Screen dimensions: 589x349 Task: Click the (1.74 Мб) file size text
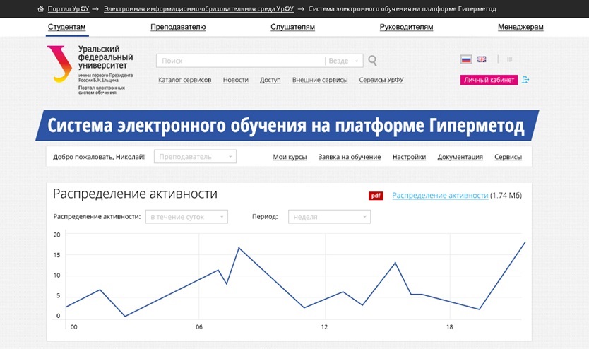tap(506, 196)
